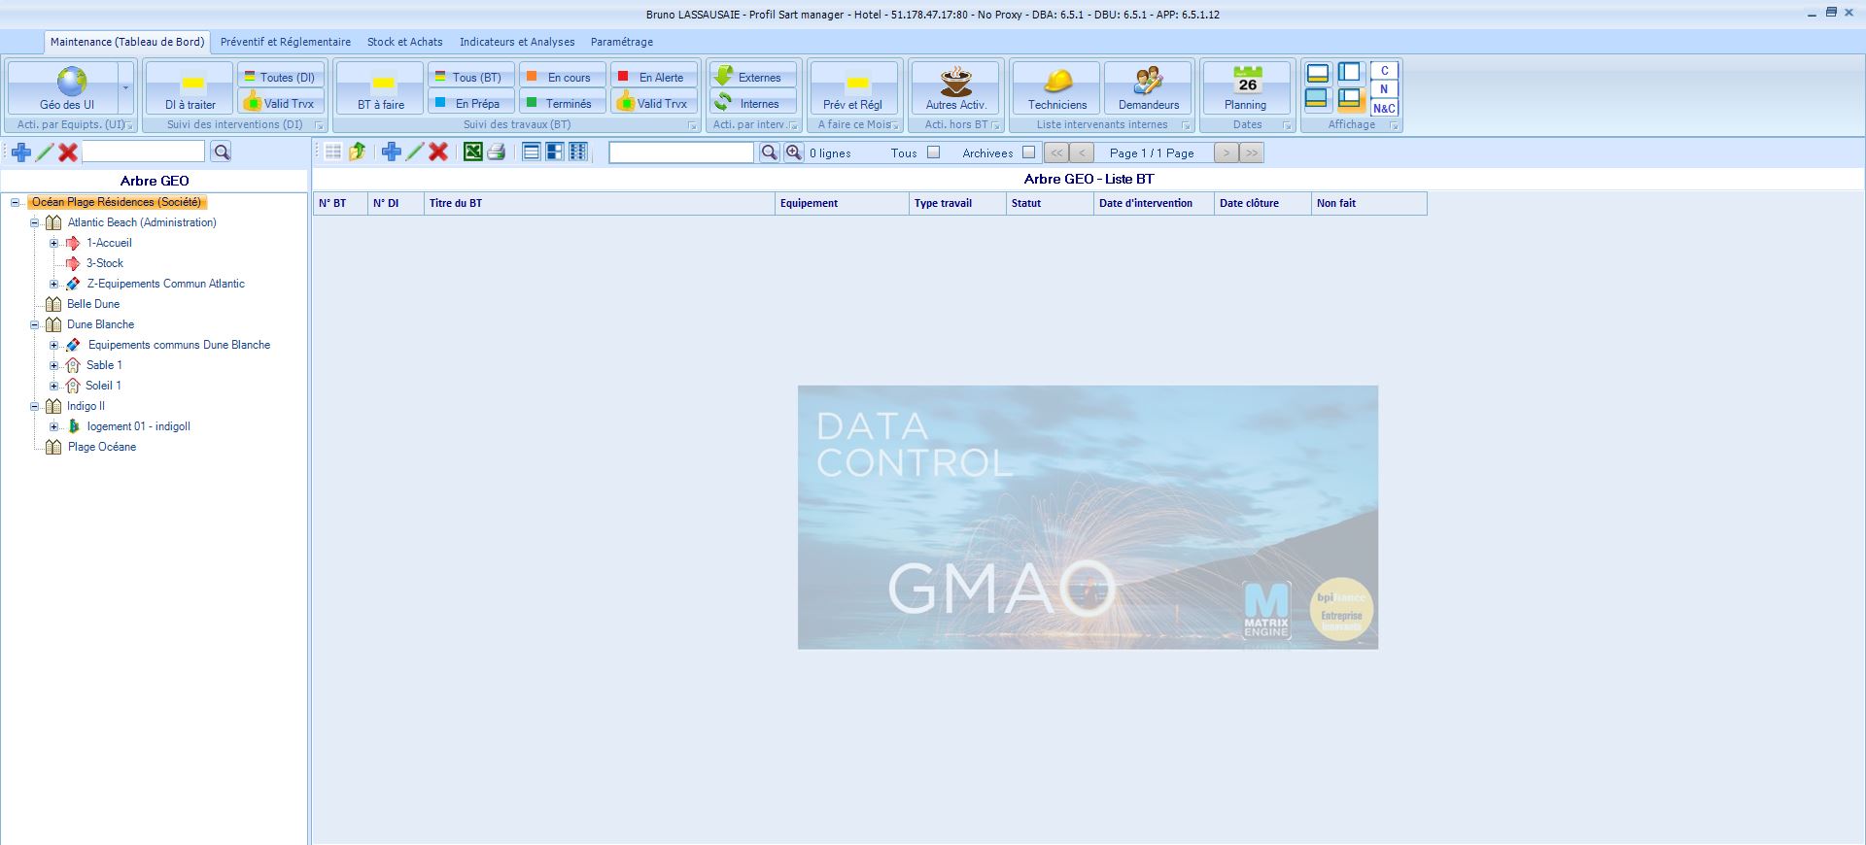1866x845 pixels.
Task: Go to last page button
Action: pyautogui.click(x=1252, y=152)
